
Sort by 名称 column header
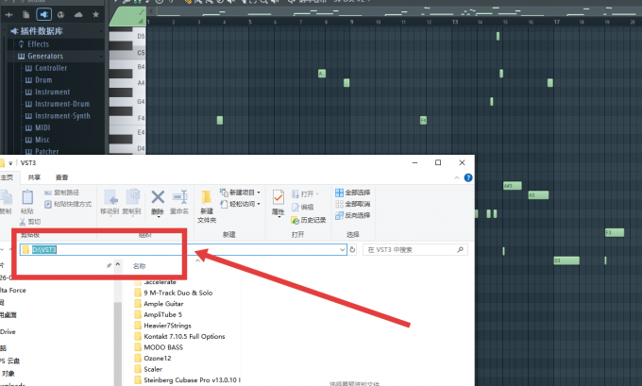coord(139,266)
